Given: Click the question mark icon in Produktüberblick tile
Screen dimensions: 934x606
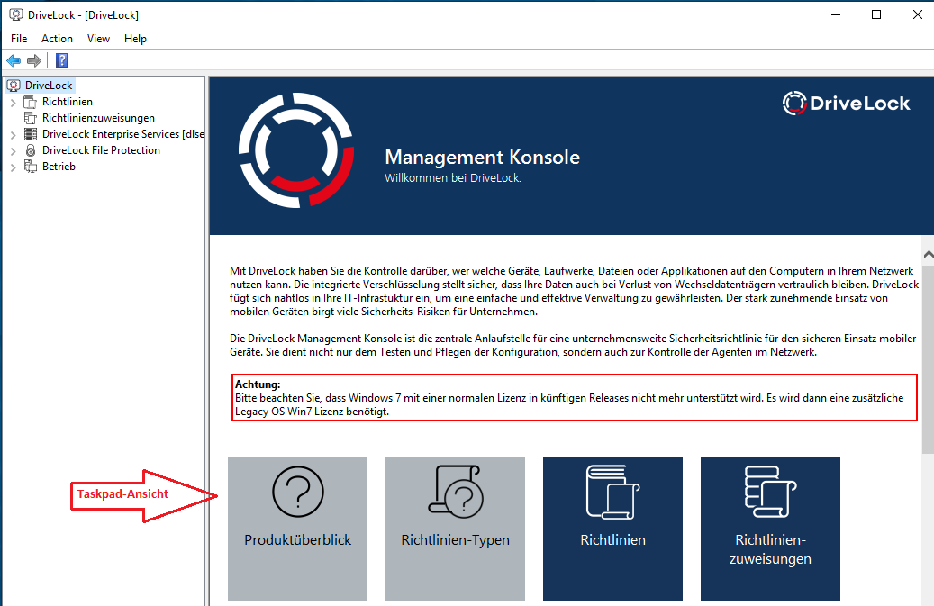Looking at the screenshot, I should tap(298, 492).
